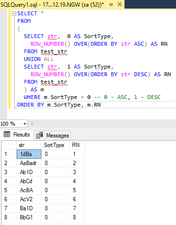Select row header 1 in results
Image resolution: width=176 pixels, height=225 pixels.
pyautogui.click(x=9, y=154)
